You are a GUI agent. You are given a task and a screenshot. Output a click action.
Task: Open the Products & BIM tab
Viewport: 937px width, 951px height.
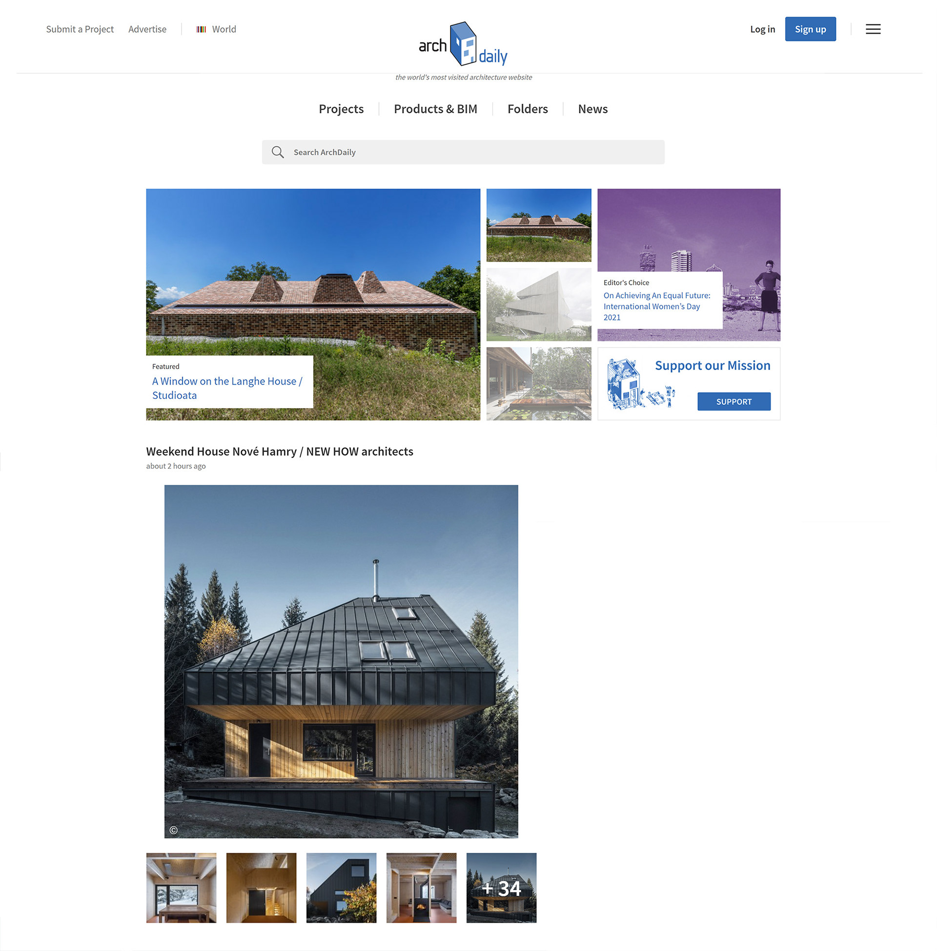[435, 109]
